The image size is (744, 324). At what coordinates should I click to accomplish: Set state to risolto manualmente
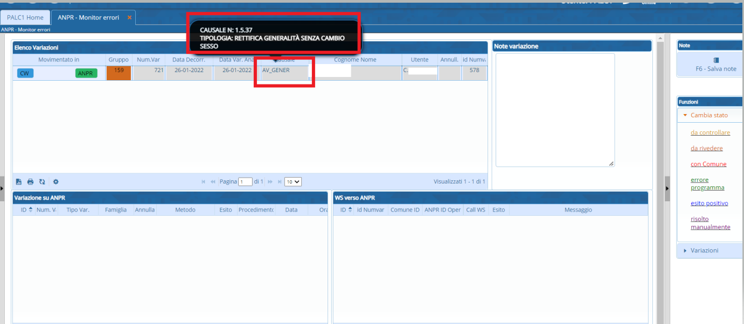(x=710, y=223)
